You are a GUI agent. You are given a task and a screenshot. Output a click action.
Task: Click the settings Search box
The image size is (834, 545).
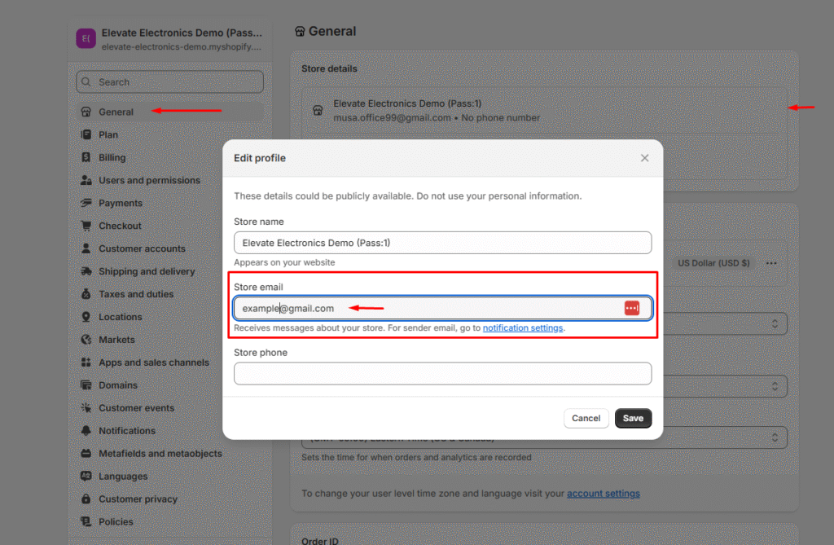click(x=169, y=82)
